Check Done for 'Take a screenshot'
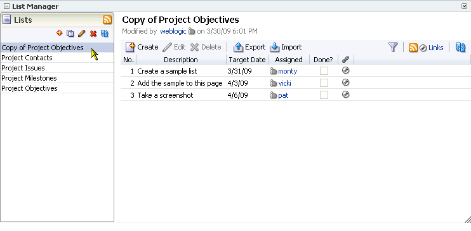Screen dimensions: 471x231 point(324,95)
